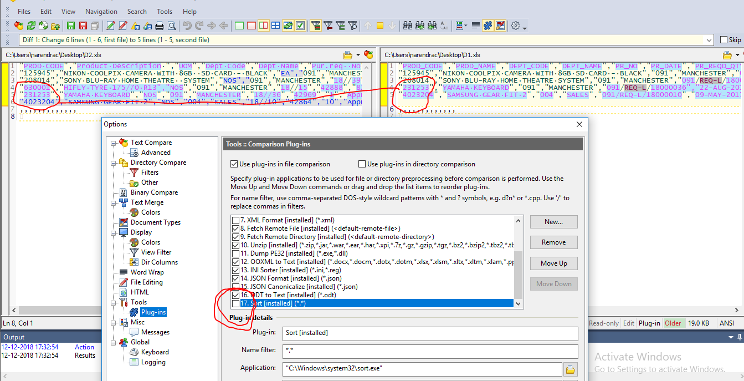Open the gear Options toolbar icon
The width and height of the screenshot is (744, 381).
point(516,26)
